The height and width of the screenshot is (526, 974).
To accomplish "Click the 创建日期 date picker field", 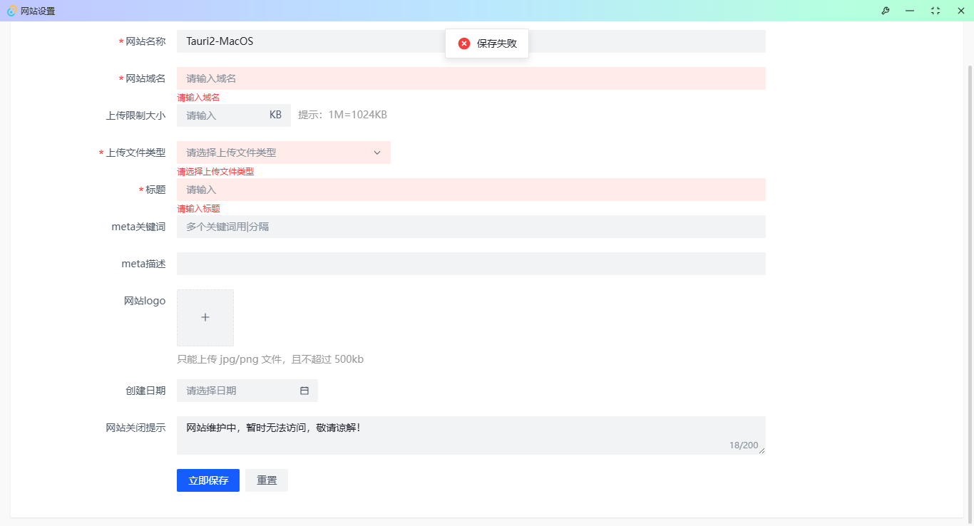I will 247,391.
